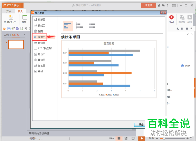Click the zoom in plus button
The height and width of the screenshot is (141, 196).
187,139
